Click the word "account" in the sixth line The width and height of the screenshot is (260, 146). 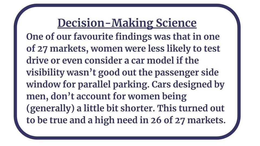point(93,97)
